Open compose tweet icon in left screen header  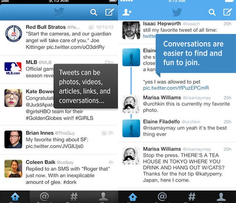point(110,12)
